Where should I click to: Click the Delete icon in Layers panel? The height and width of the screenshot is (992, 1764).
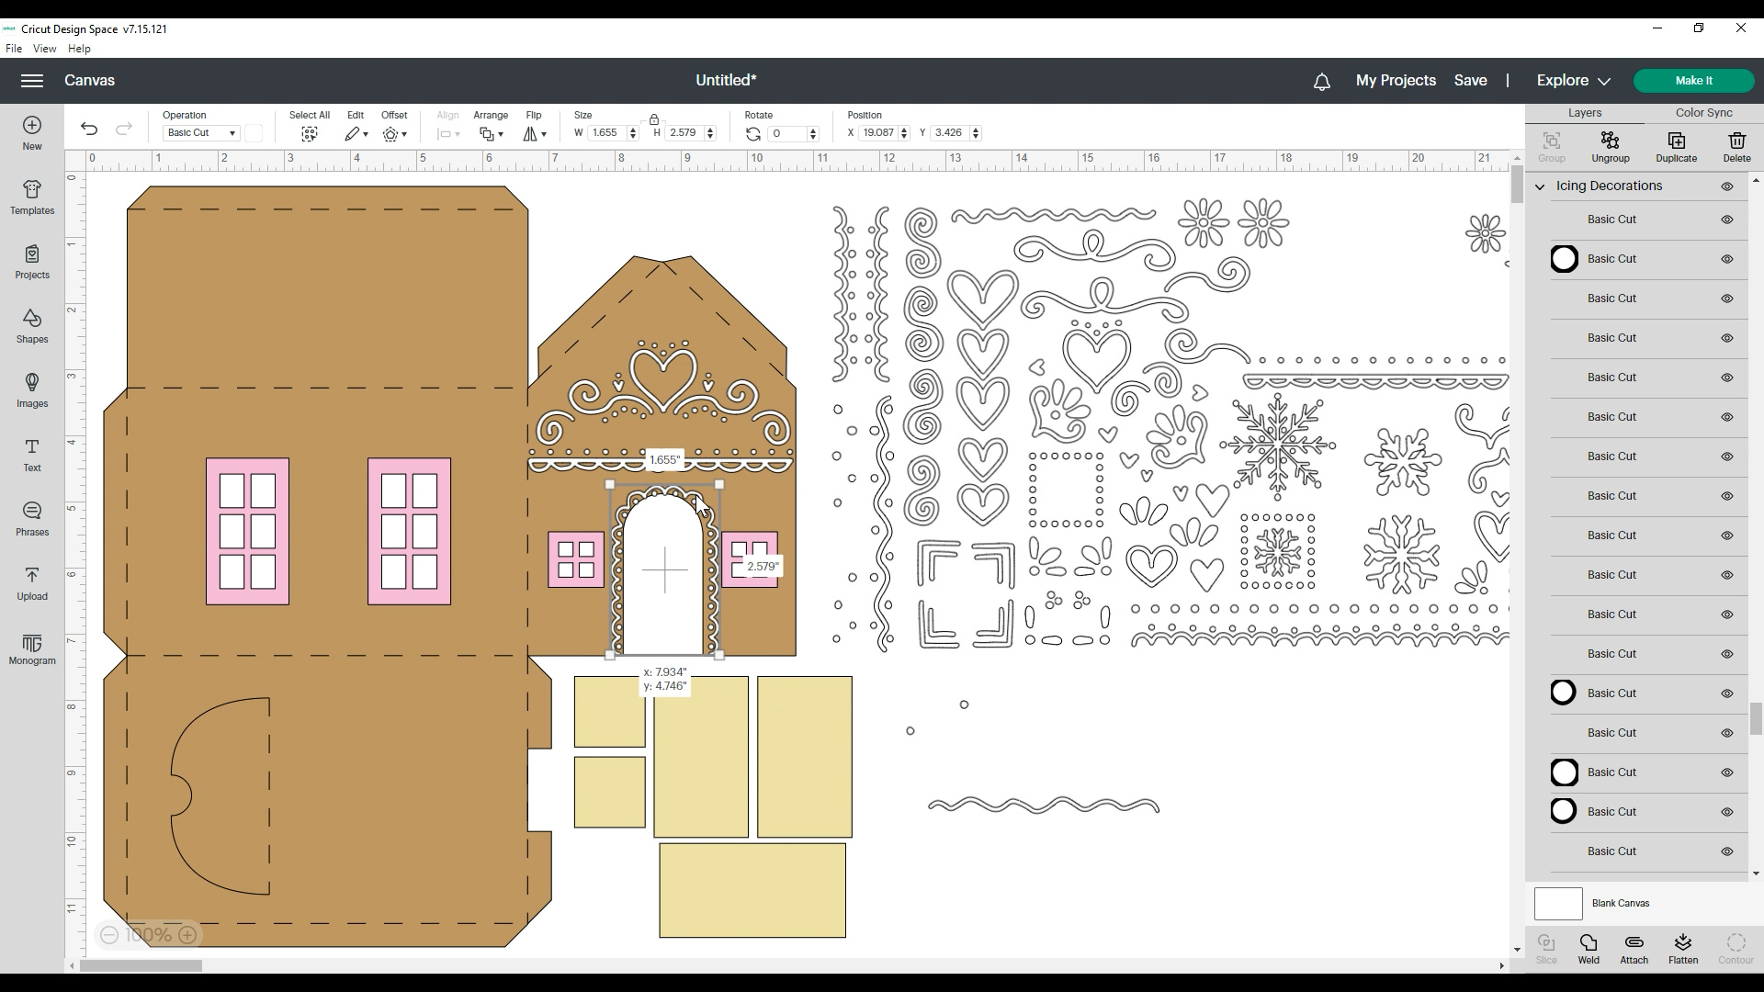click(x=1736, y=145)
